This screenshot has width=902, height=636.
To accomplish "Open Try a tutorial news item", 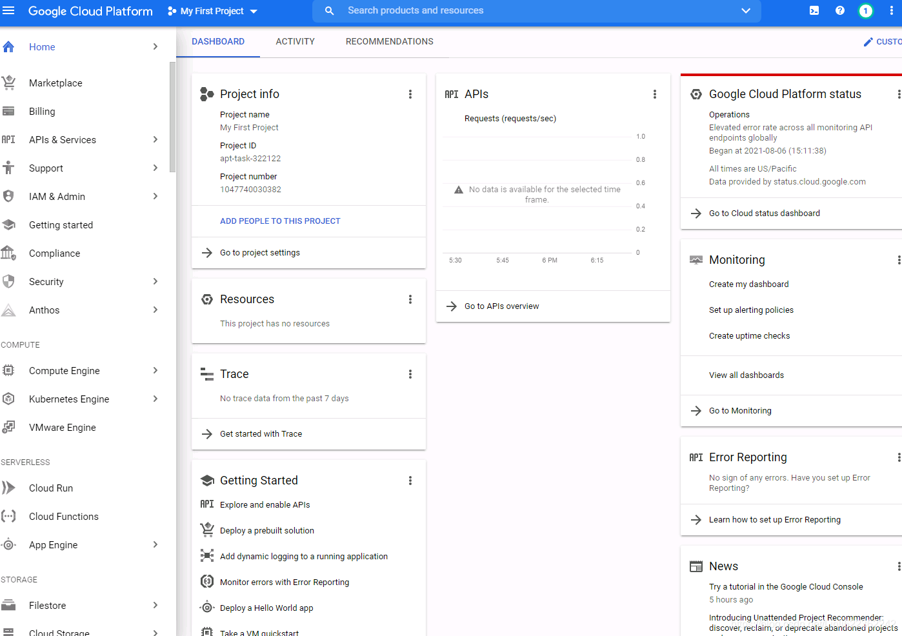I will tap(786, 587).
